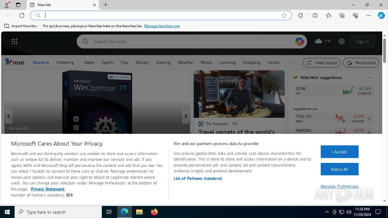388x218 pixels.
Task: Open Browser essentials heart icon
Action: click(355, 15)
